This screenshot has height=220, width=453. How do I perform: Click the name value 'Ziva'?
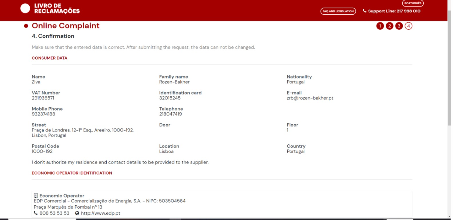pos(36,82)
